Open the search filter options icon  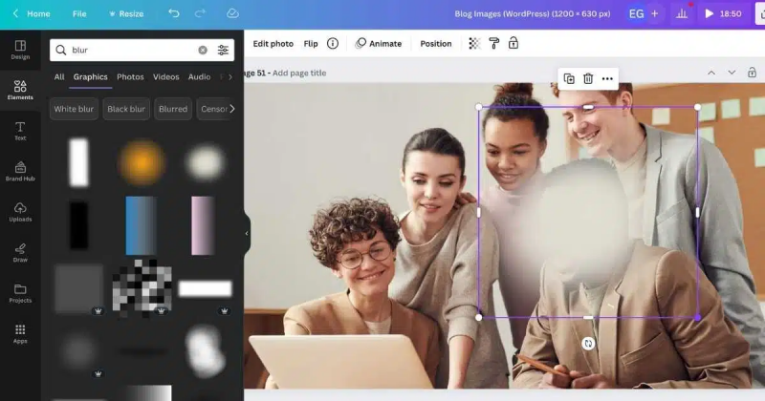tap(223, 50)
